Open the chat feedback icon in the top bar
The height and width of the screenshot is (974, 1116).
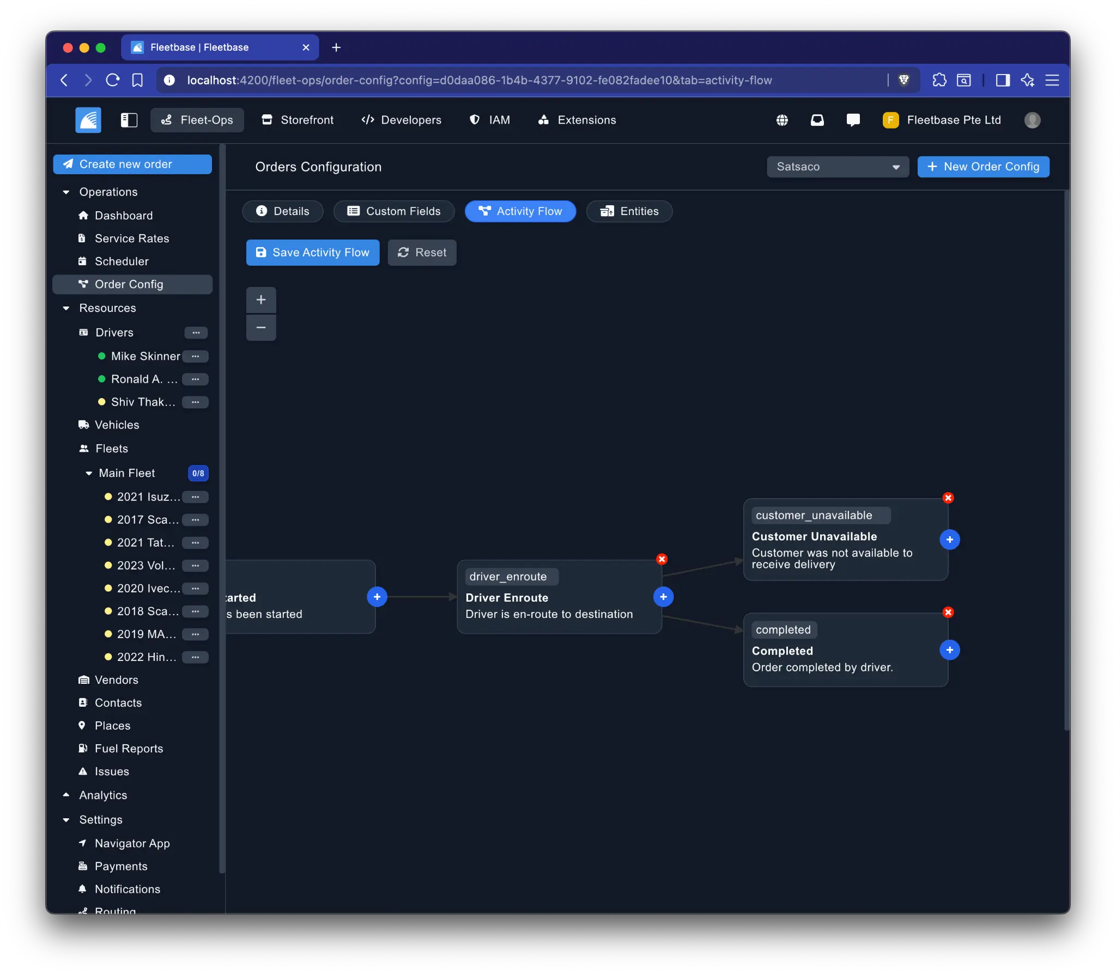[x=852, y=120]
